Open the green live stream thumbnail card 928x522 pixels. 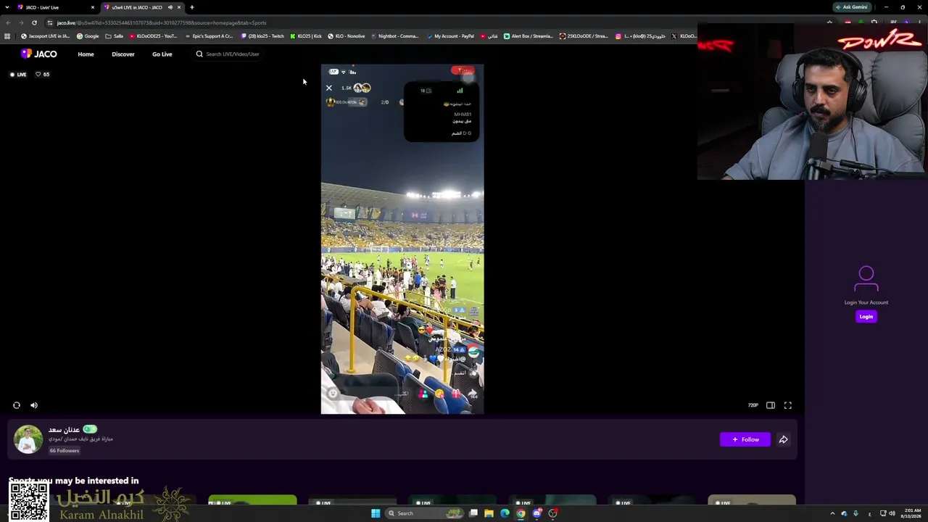[x=252, y=501]
